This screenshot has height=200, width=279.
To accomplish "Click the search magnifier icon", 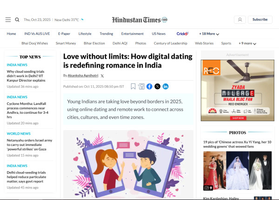I will pos(17,20).
